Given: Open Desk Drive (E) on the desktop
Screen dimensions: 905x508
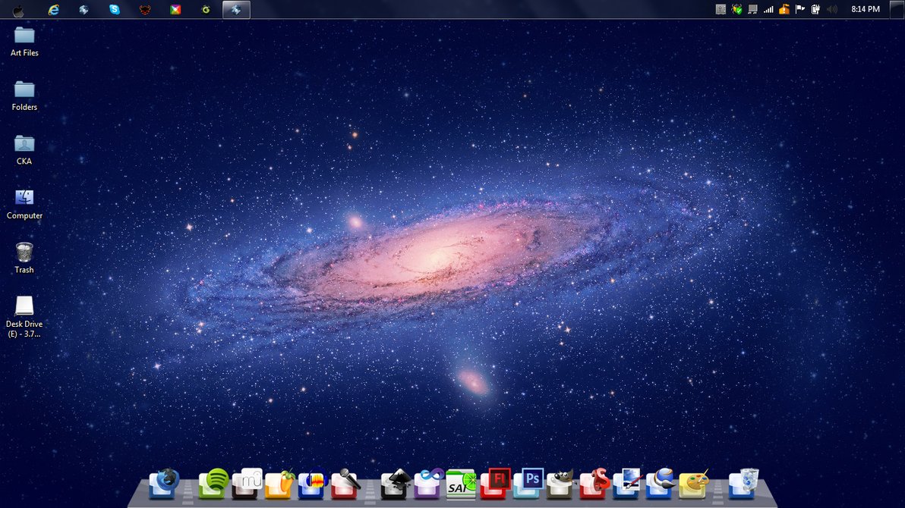Looking at the screenshot, I should [x=24, y=317].
